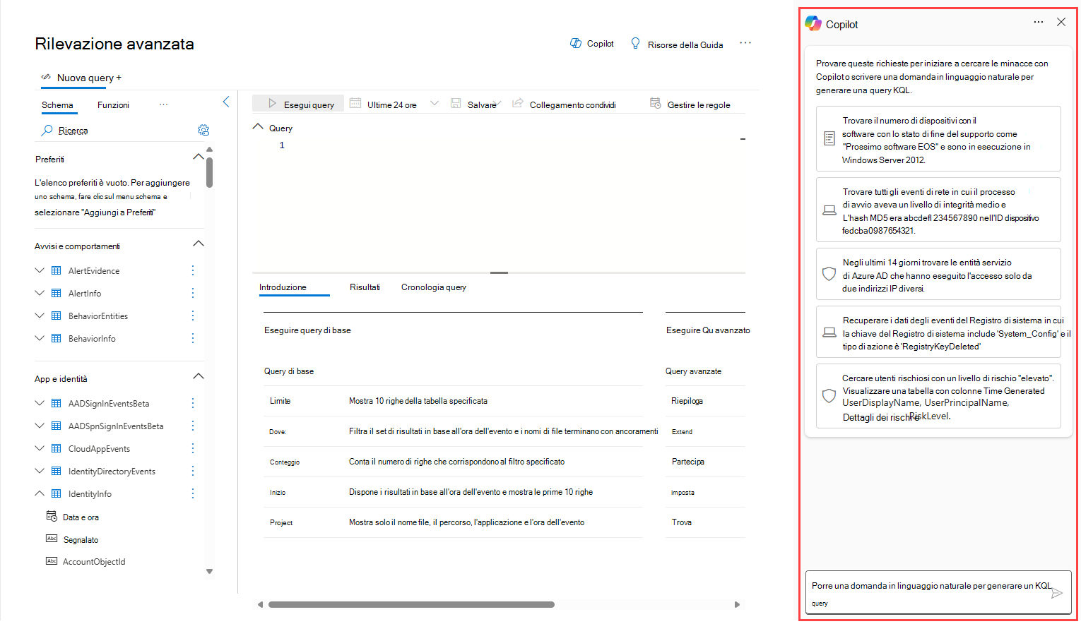Open the AlertEvidence row options menu

(x=192, y=270)
